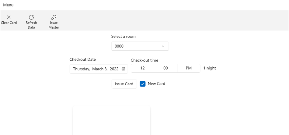The width and height of the screenshot is (289, 135).
Task: Open the check-out minute picker showing 00
Action: pyautogui.click(x=165, y=68)
